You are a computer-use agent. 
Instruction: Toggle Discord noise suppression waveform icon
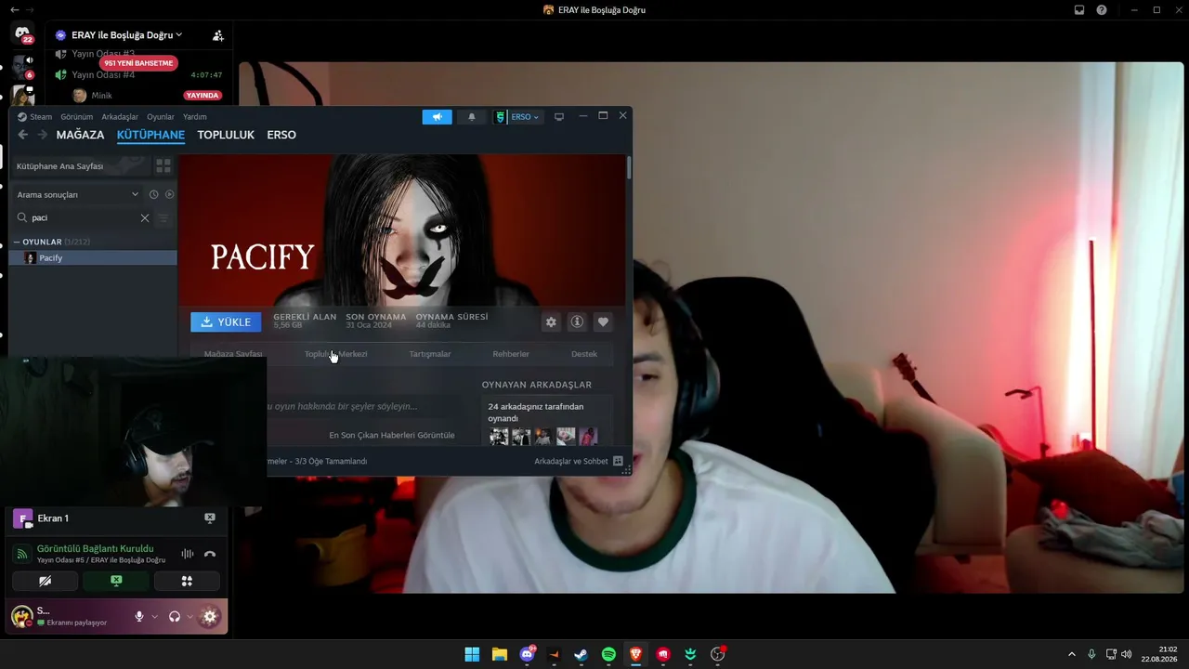point(188,554)
